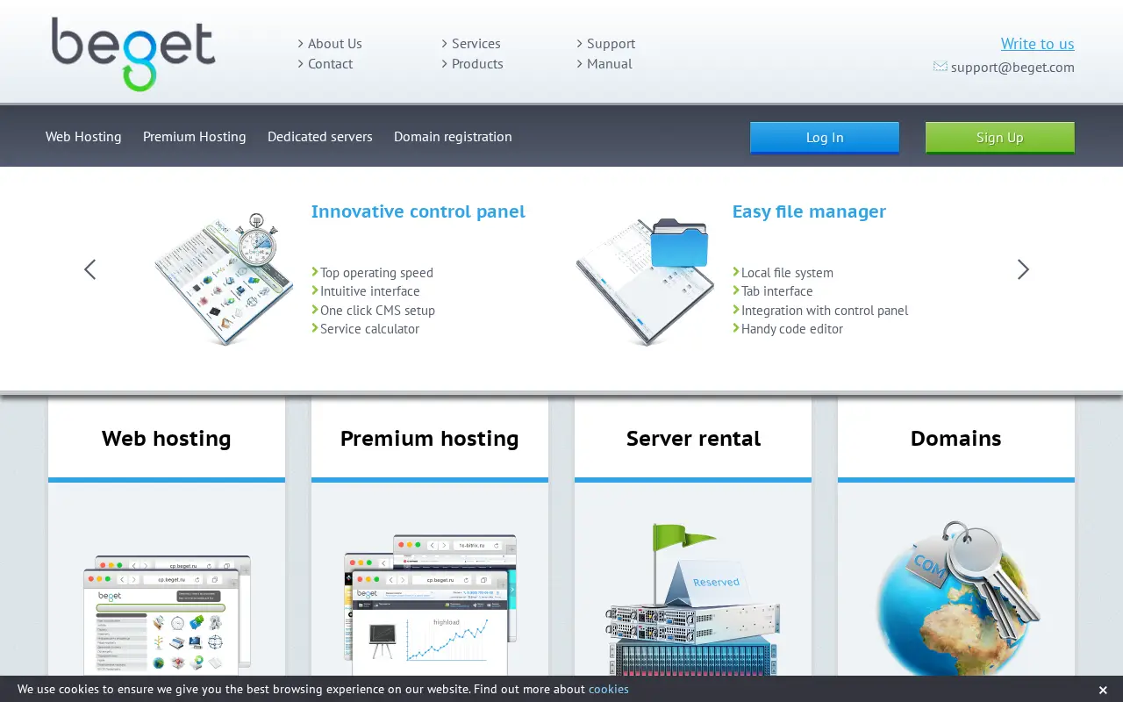The width and height of the screenshot is (1123, 702).
Task: Click the 'Handy code editor' feature text
Action: (792, 329)
